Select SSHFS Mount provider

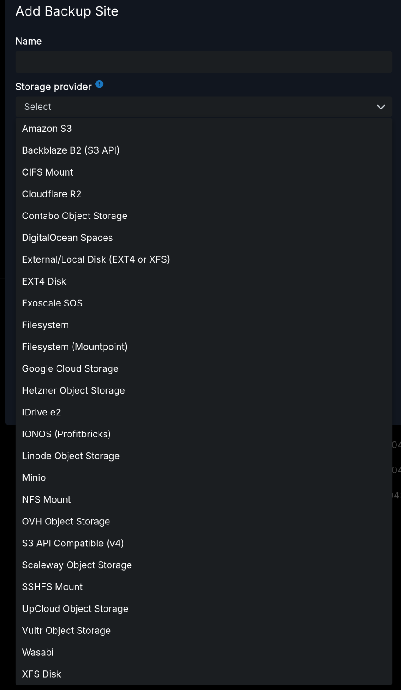52,586
